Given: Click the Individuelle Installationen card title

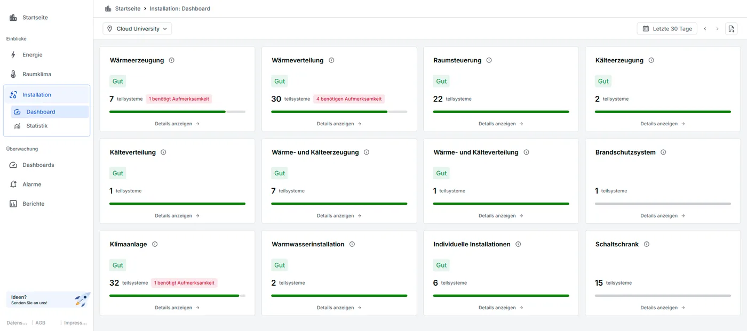Looking at the screenshot, I should (x=472, y=244).
